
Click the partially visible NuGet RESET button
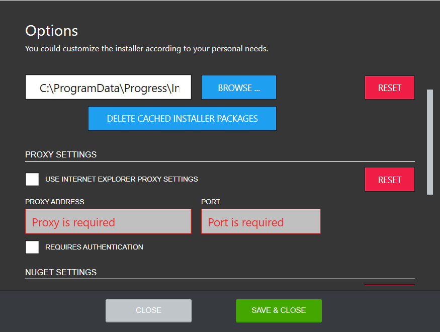pos(390,285)
